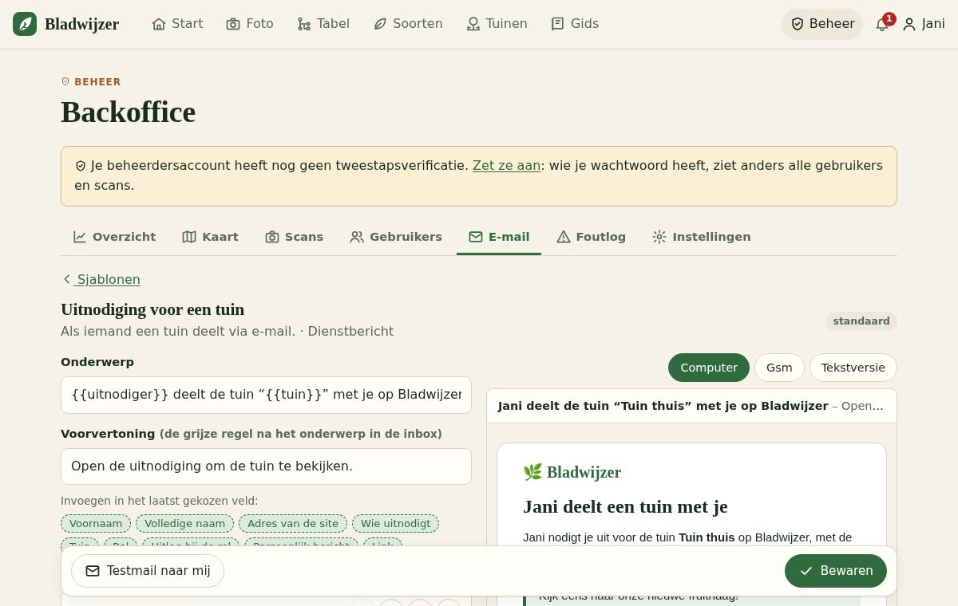Select the E-mail tab
The width and height of the screenshot is (958, 606).
[499, 237]
